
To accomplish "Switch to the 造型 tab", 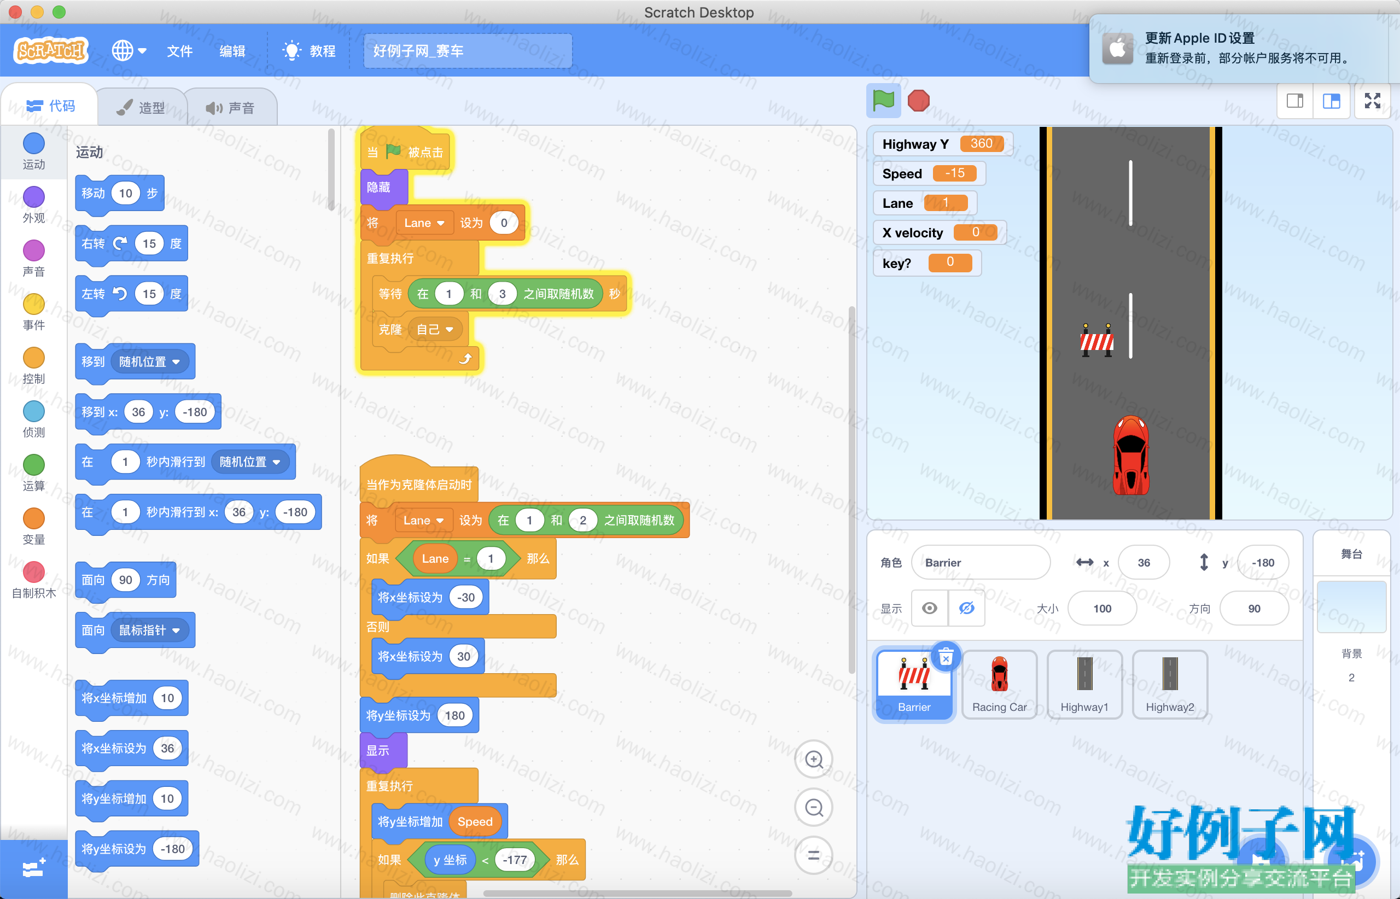I will click(141, 107).
